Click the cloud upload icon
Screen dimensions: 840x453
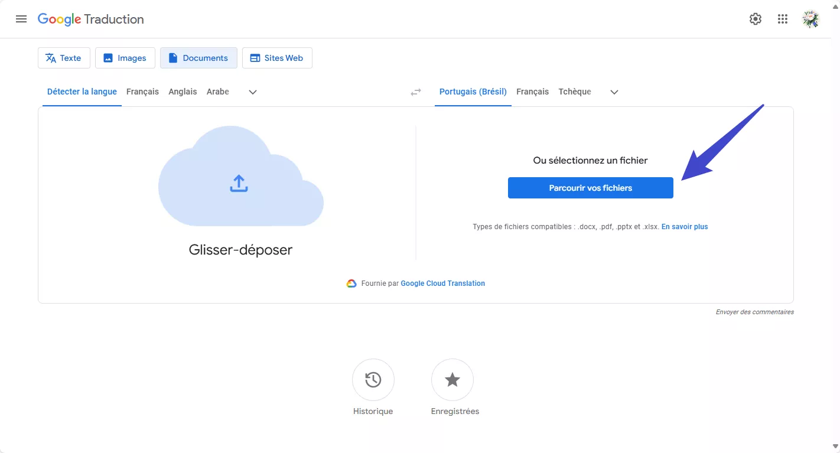239,183
